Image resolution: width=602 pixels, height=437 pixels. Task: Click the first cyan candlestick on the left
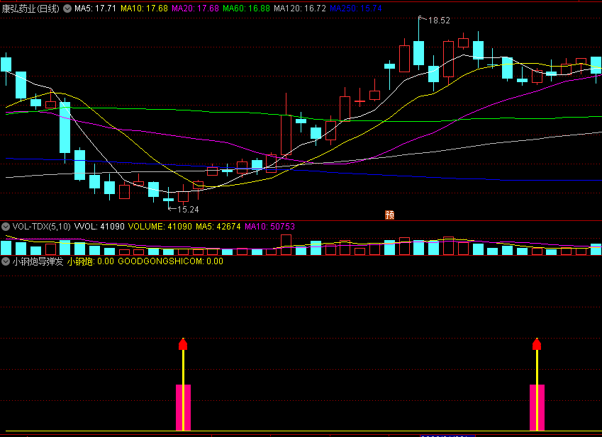(6, 64)
